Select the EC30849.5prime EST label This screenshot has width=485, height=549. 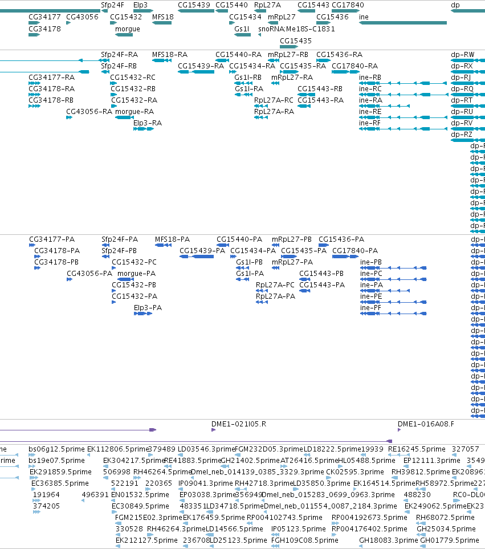pos(140,506)
